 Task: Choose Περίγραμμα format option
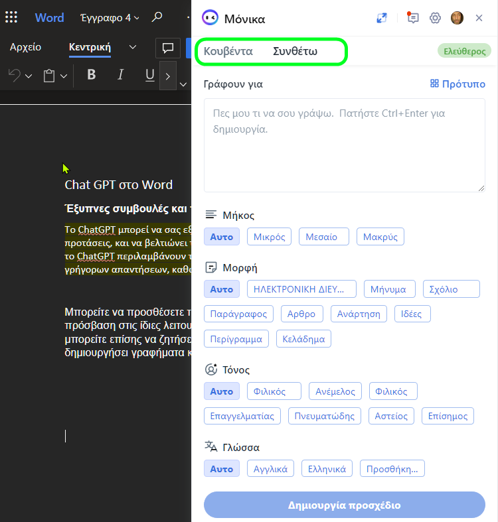(x=236, y=338)
